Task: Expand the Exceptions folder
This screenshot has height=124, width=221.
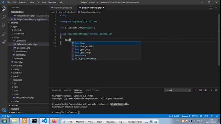Action: [19, 34]
